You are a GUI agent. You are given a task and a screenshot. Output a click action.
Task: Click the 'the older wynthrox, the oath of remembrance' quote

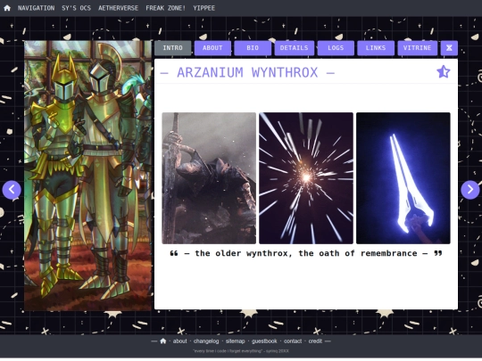(x=306, y=253)
